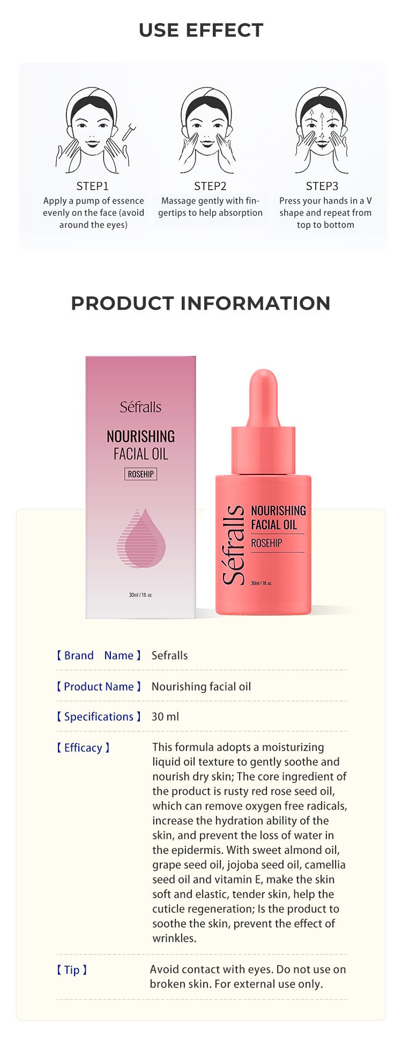Click the dropper cap of the coral bottle

click(263, 421)
